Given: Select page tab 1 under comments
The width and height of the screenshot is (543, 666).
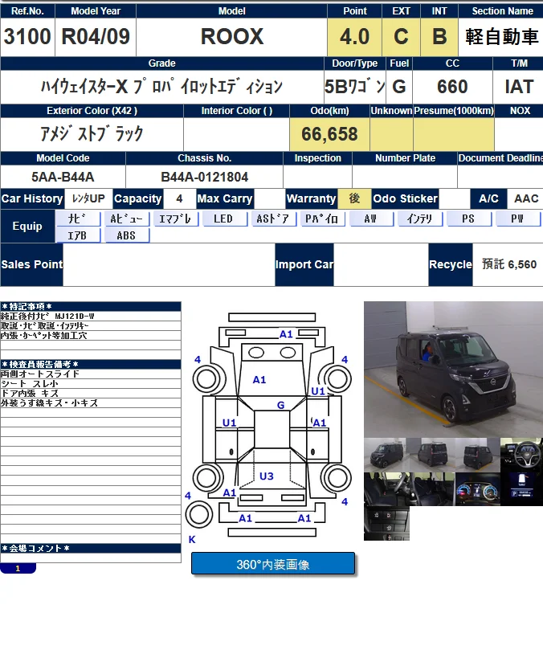Looking at the screenshot, I should click(18, 568).
